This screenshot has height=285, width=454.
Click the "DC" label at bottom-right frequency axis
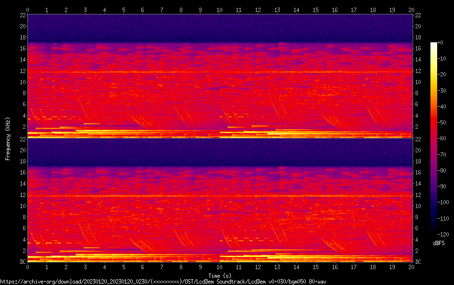pyautogui.click(x=418, y=262)
